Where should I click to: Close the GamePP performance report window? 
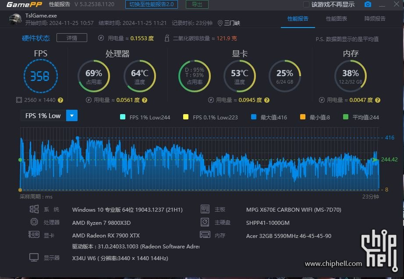(397, 4)
